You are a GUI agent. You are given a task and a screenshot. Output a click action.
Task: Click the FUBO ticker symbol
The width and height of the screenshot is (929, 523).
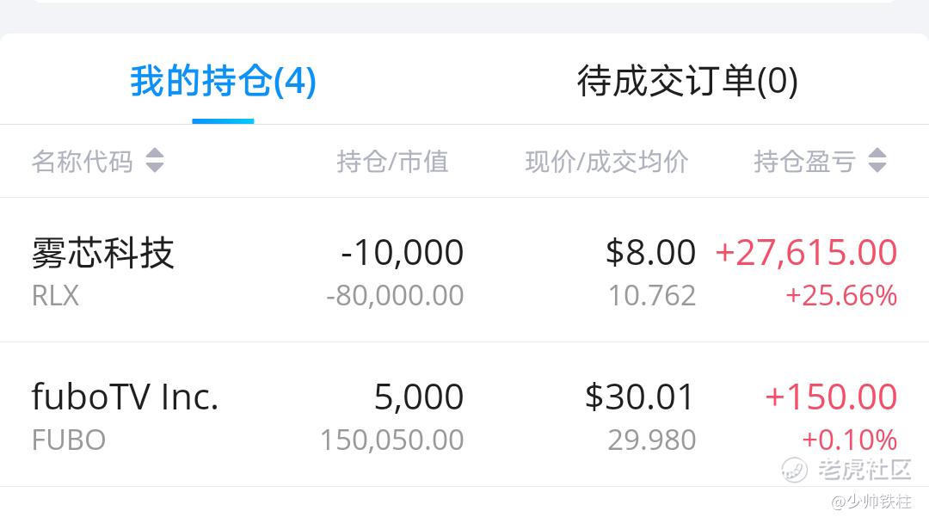click(x=69, y=440)
